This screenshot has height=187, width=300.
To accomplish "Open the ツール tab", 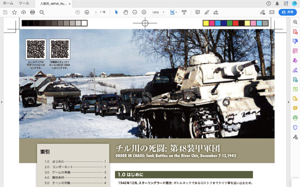I will point(24,3).
